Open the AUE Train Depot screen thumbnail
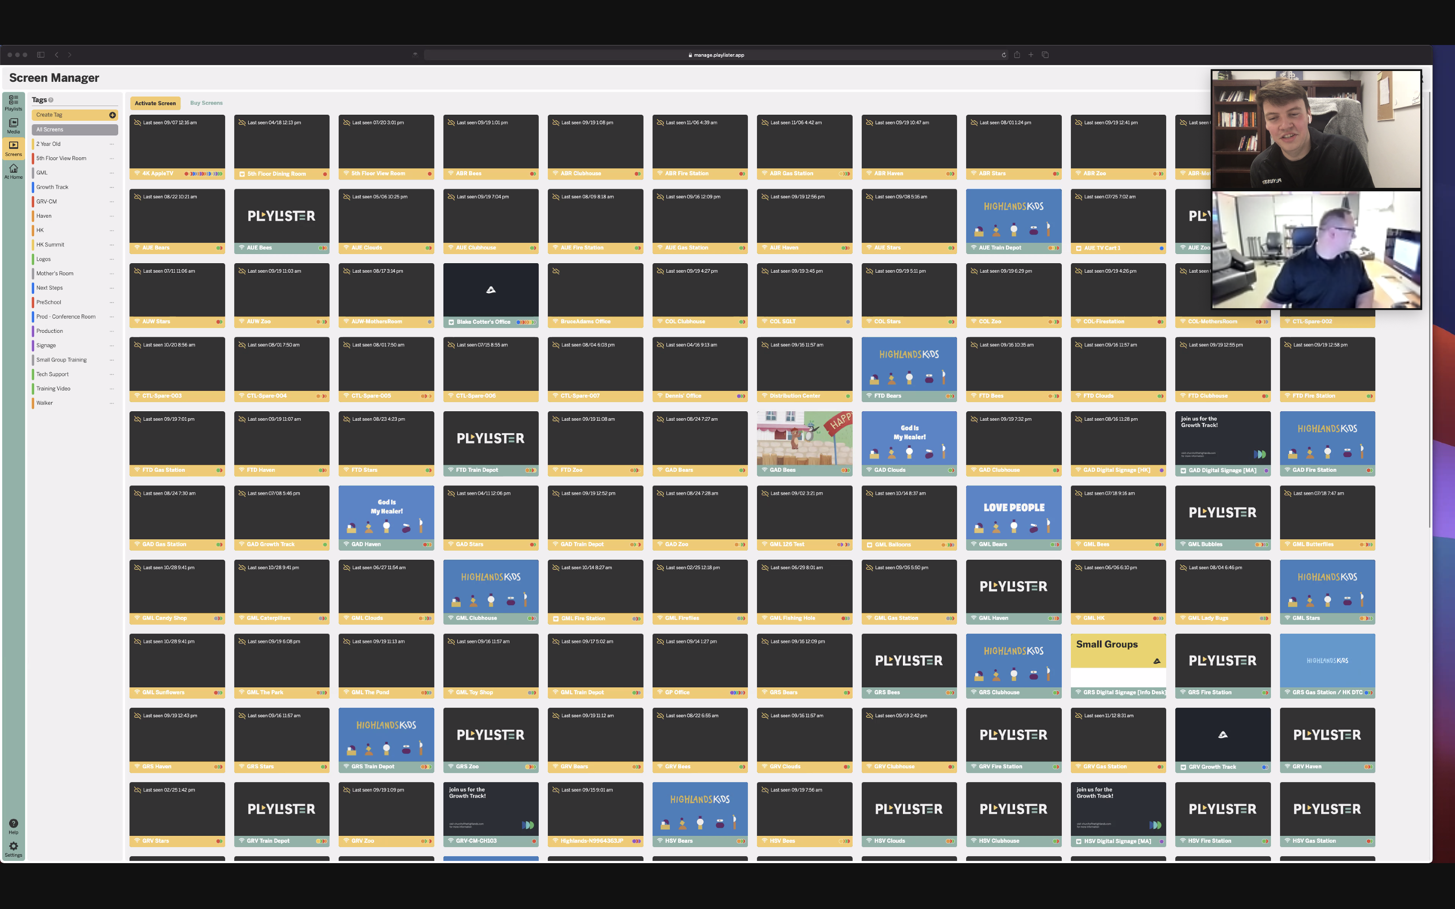1455x909 pixels. [1013, 216]
